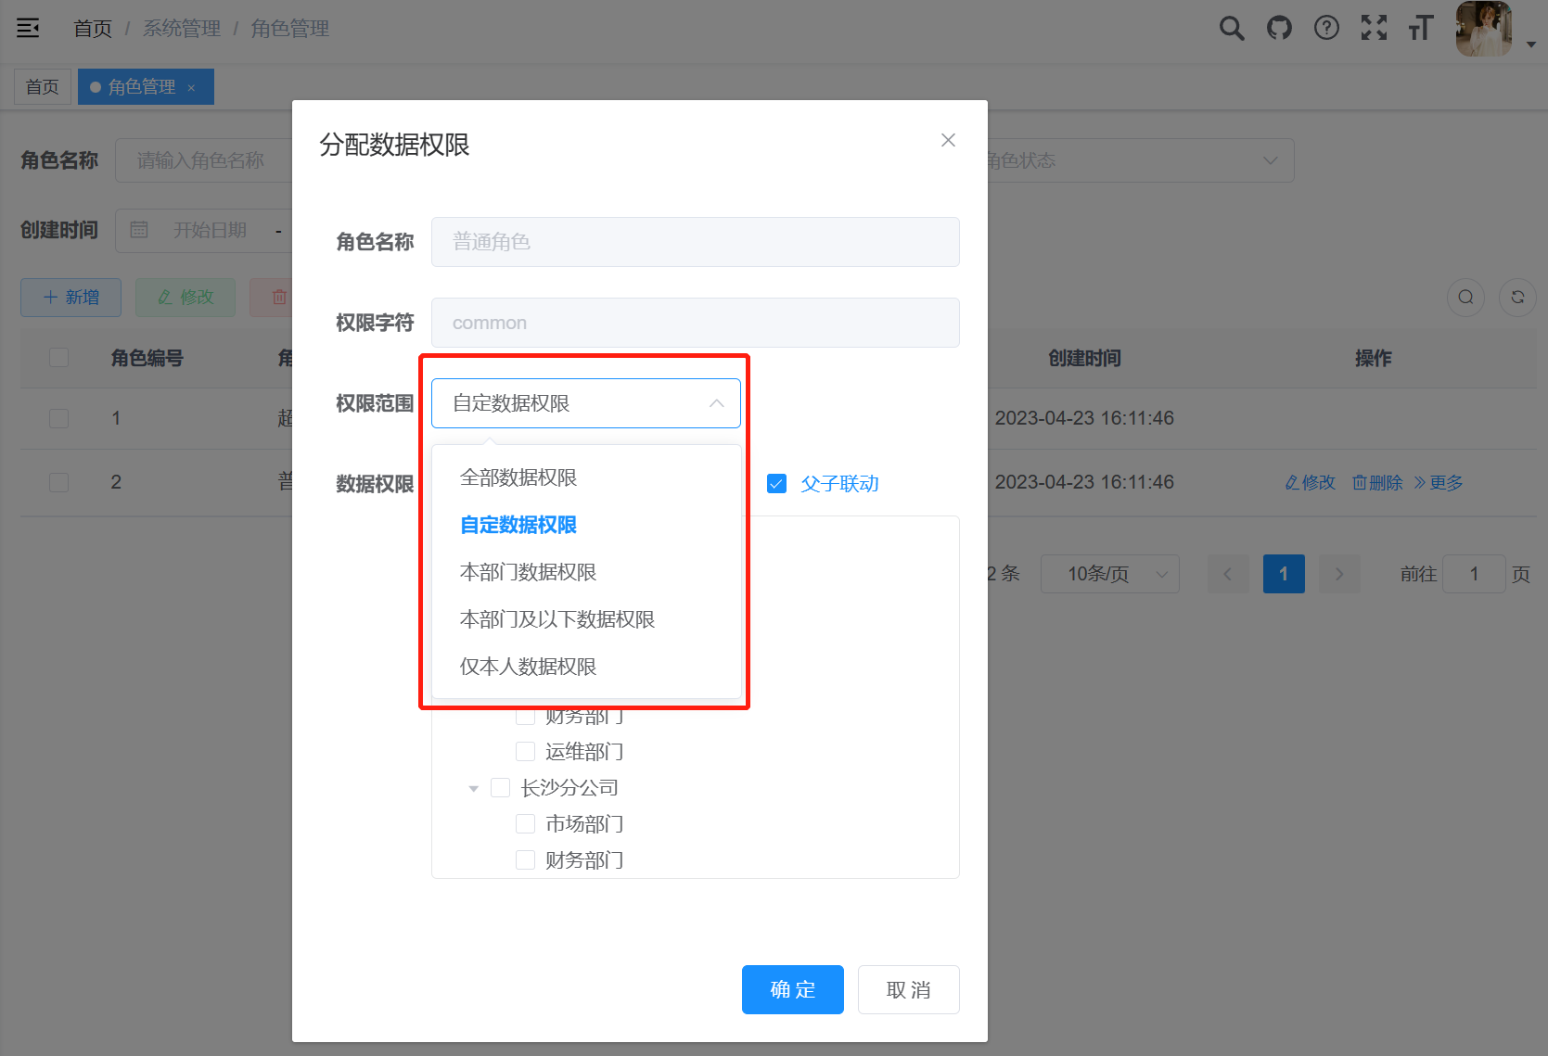Viewport: 1548px width, 1056px height.
Task: Toggle fullscreen mode icon
Action: (1374, 28)
